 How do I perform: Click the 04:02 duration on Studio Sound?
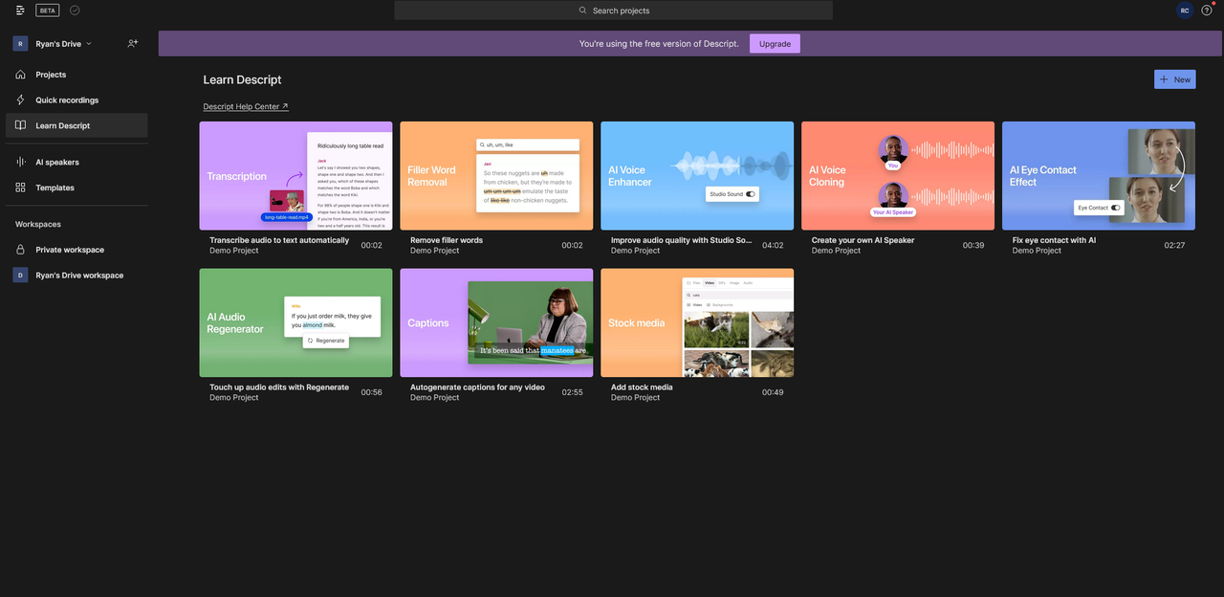[773, 246]
